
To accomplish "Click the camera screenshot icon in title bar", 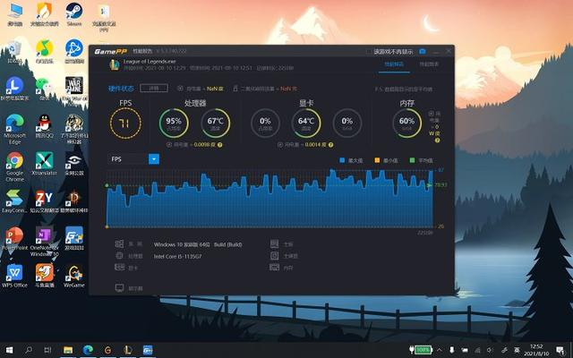I will [x=423, y=51].
